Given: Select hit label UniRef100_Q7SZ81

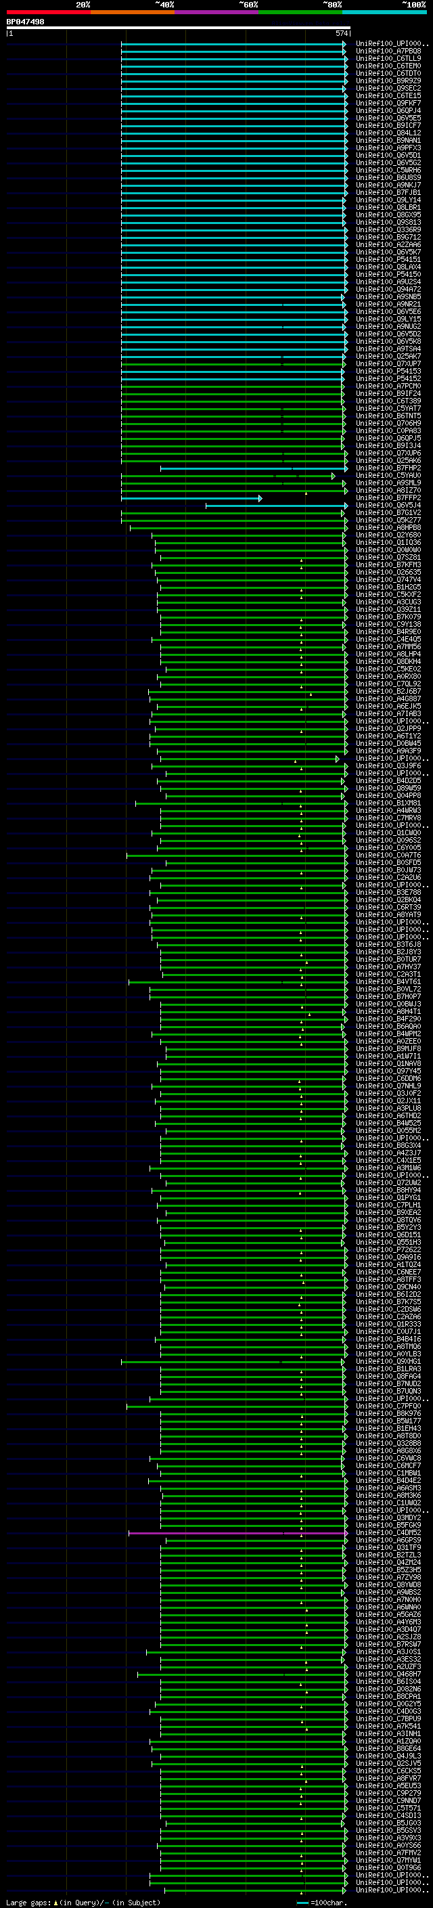Looking at the screenshot, I should (388, 557).
